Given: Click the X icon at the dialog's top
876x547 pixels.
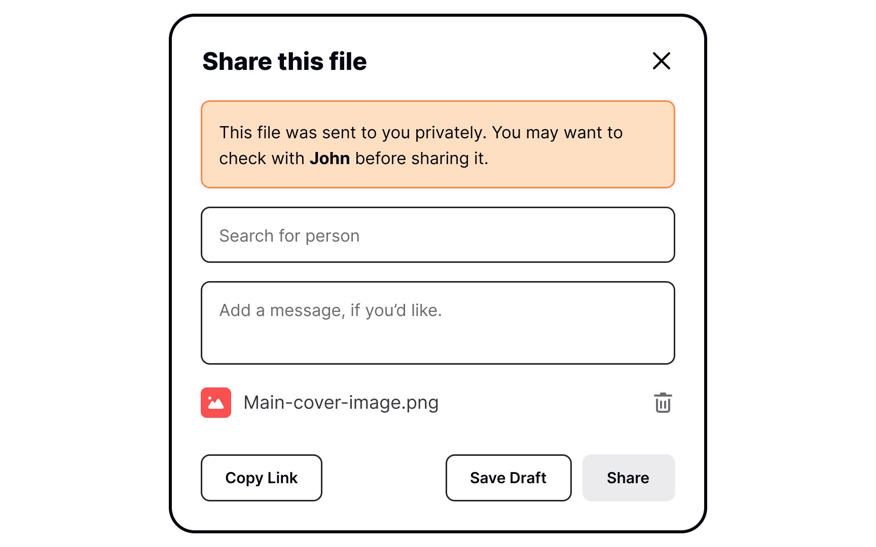Looking at the screenshot, I should (x=662, y=61).
